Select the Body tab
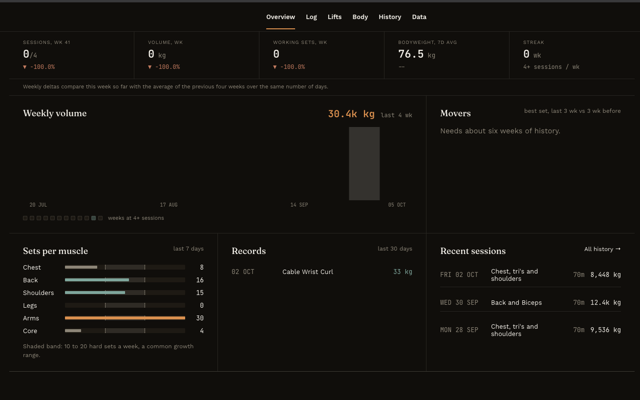 pos(360,17)
